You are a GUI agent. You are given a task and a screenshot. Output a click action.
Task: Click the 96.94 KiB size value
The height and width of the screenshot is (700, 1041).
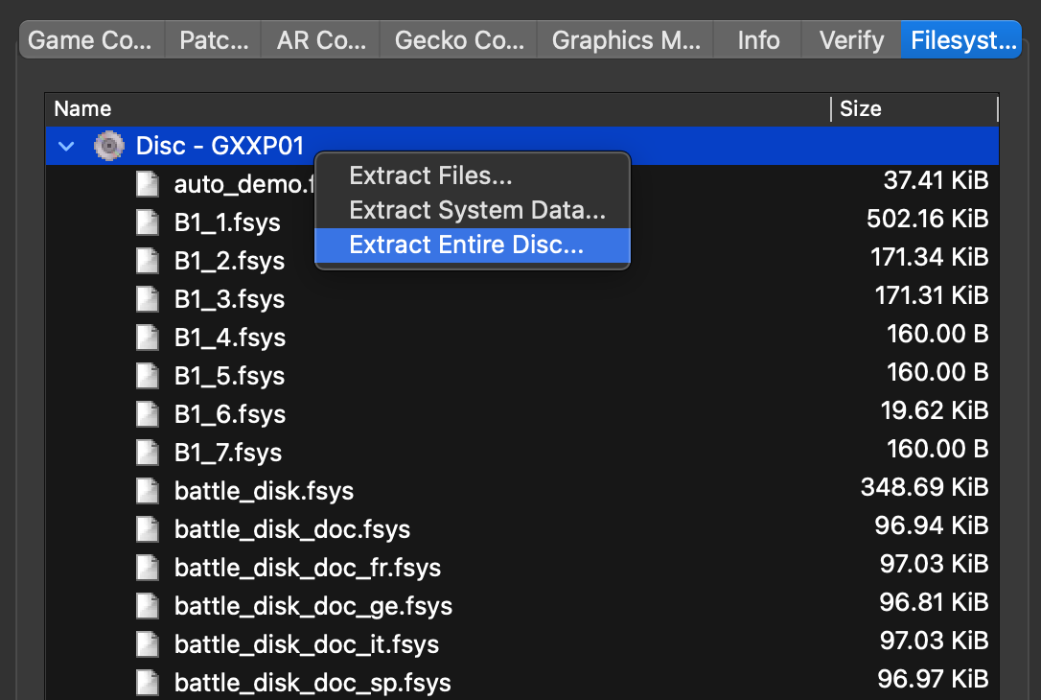click(x=932, y=525)
